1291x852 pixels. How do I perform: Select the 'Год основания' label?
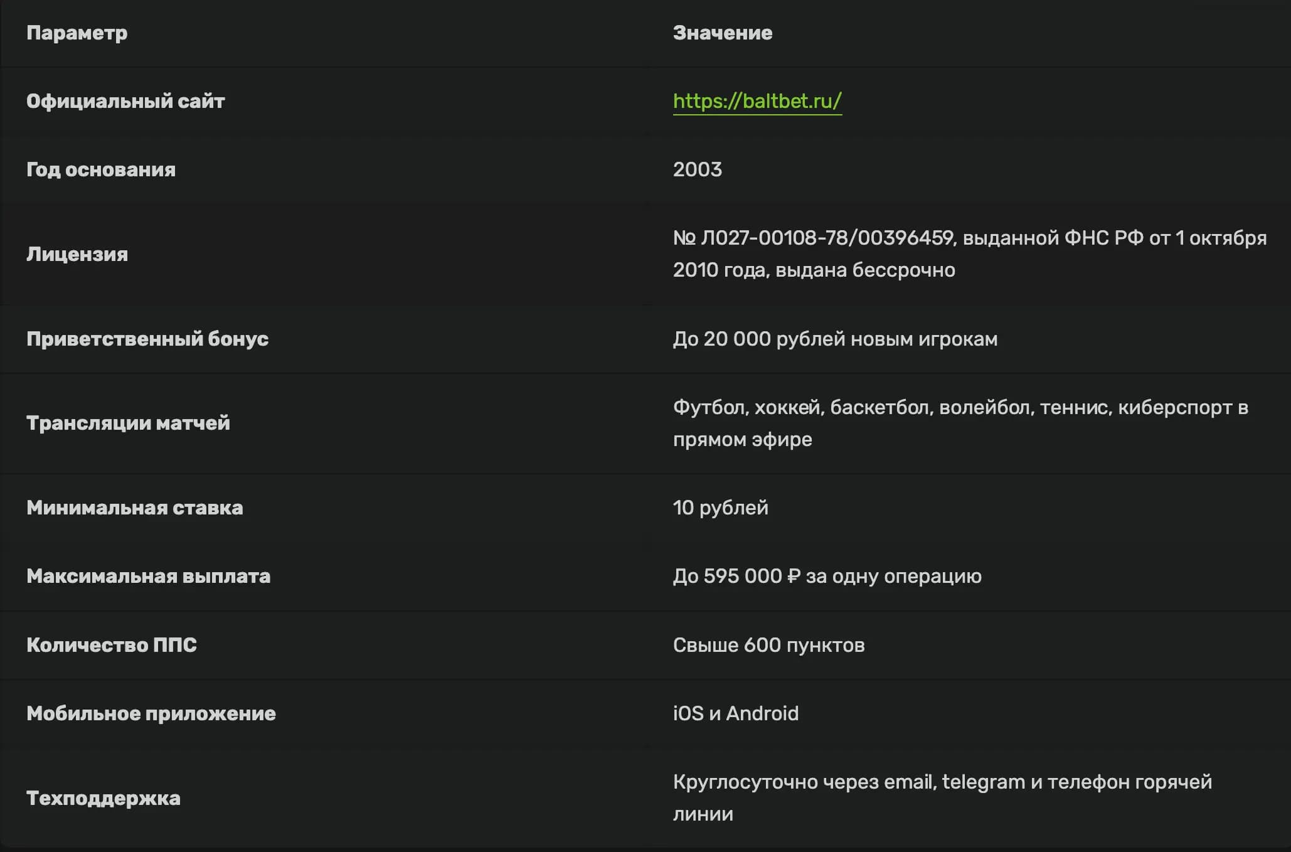[x=101, y=169]
